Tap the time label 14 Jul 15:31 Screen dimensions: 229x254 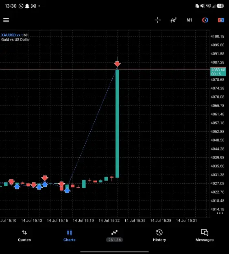tap(187, 221)
